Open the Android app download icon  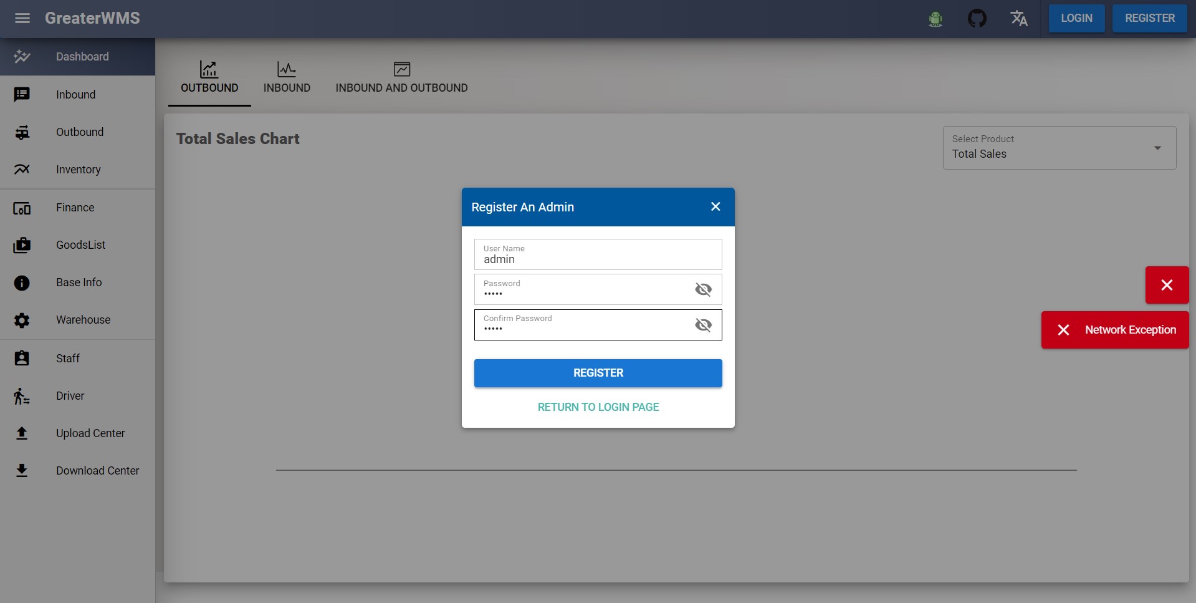pos(935,19)
